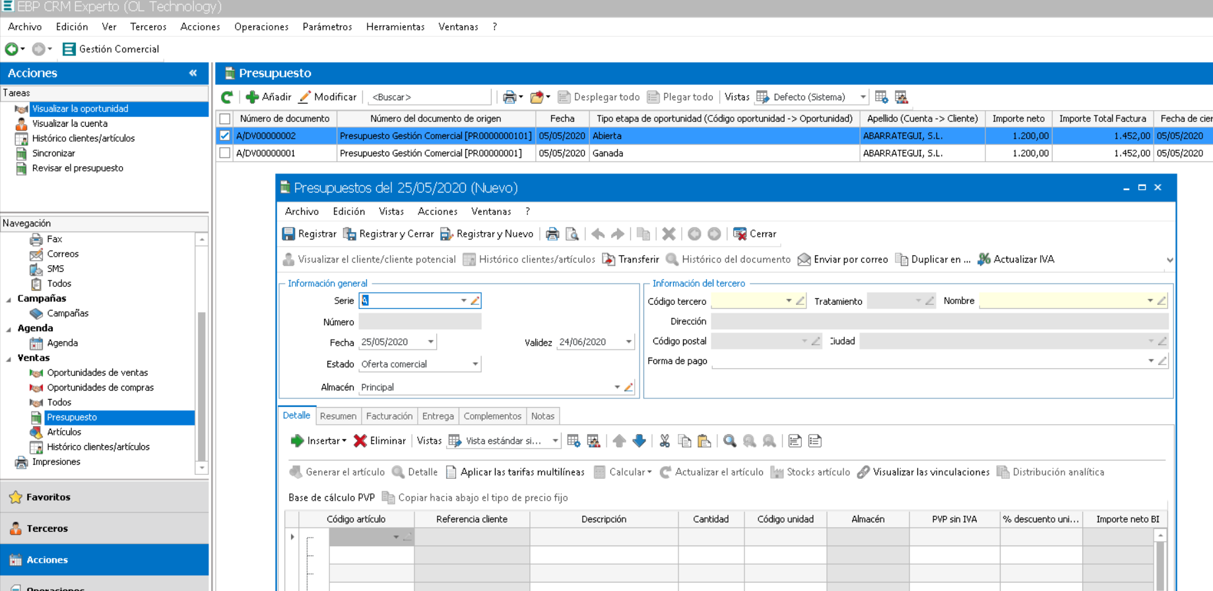Switch to the Notas tab
The height and width of the screenshot is (591, 1213).
(542, 416)
